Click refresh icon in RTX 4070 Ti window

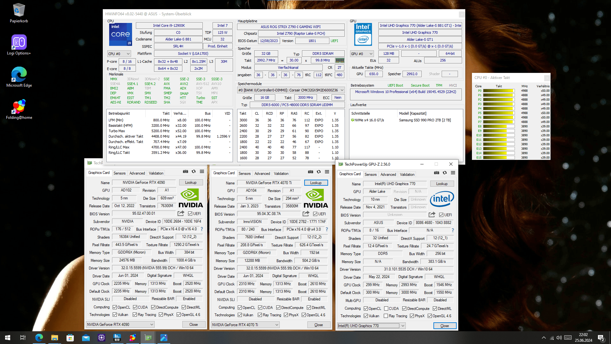click(319, 172)
